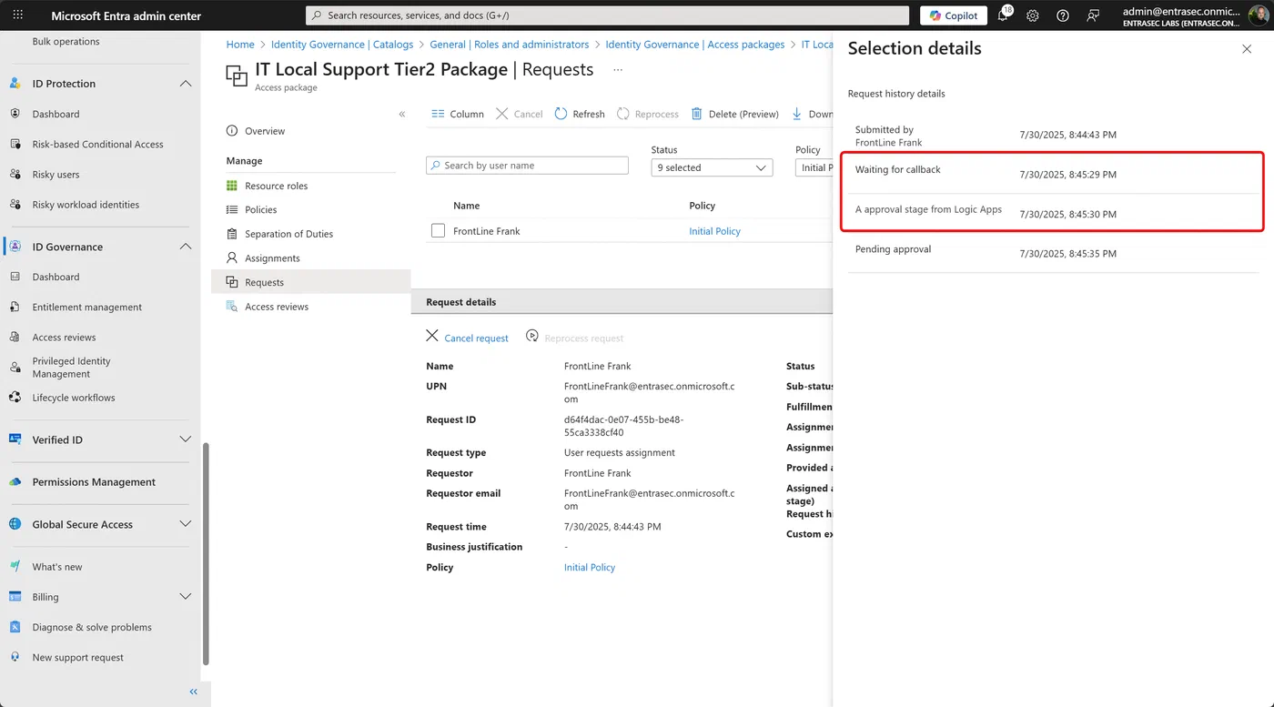Collapse the left sidebar using bottom chevrons

click(193, 692)
